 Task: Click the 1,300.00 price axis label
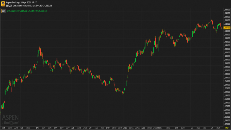click(x=227, y=74)
